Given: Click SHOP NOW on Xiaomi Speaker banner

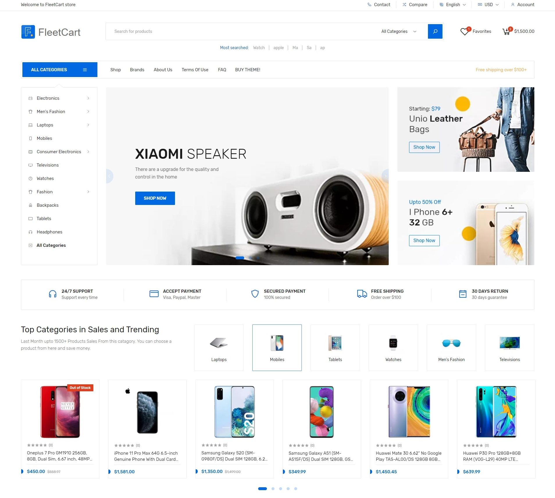Looking at the screenshot, I should [155, 198].
